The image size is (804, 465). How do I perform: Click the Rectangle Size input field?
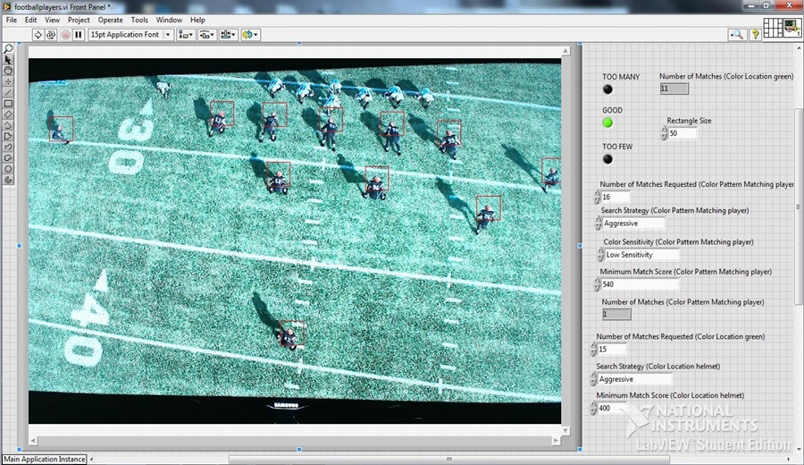click(683, 133)
